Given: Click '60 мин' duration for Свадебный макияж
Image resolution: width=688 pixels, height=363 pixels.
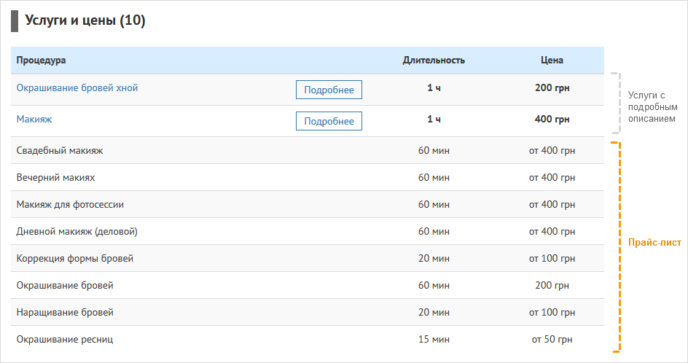Looking at the screenshot, I should coord(434,151).
